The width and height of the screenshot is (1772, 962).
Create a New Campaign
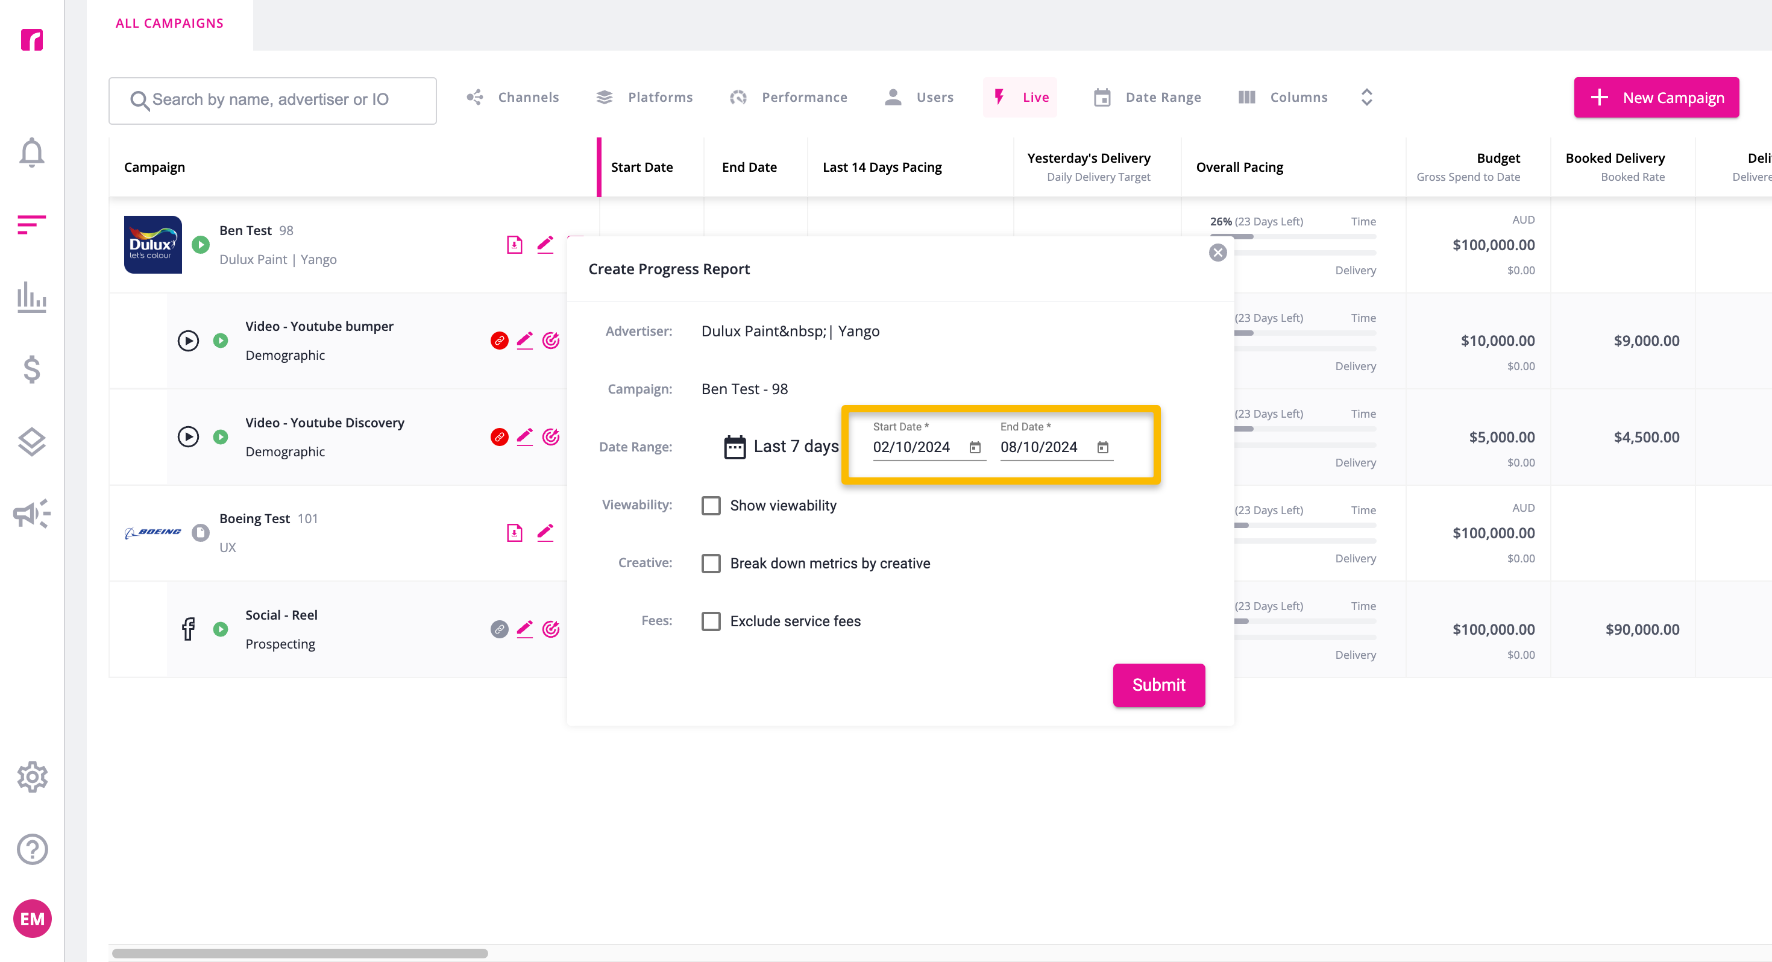1656,97
